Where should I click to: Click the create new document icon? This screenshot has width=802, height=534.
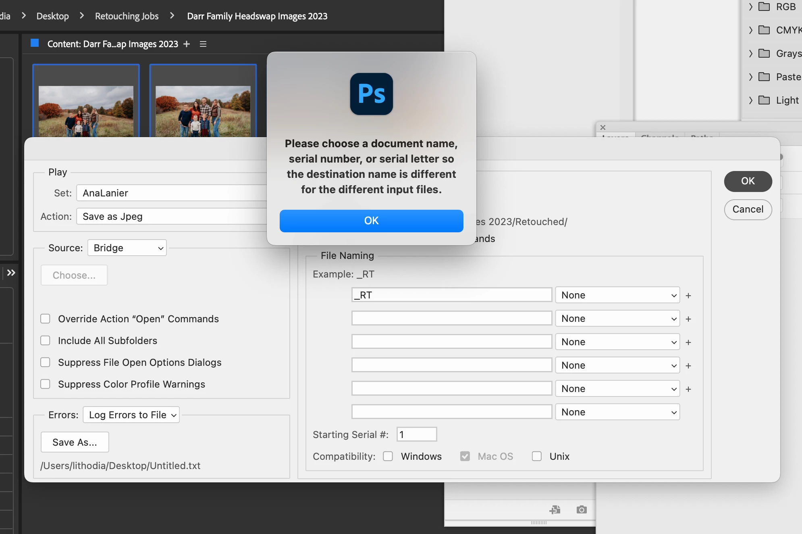tap(555, 510)
